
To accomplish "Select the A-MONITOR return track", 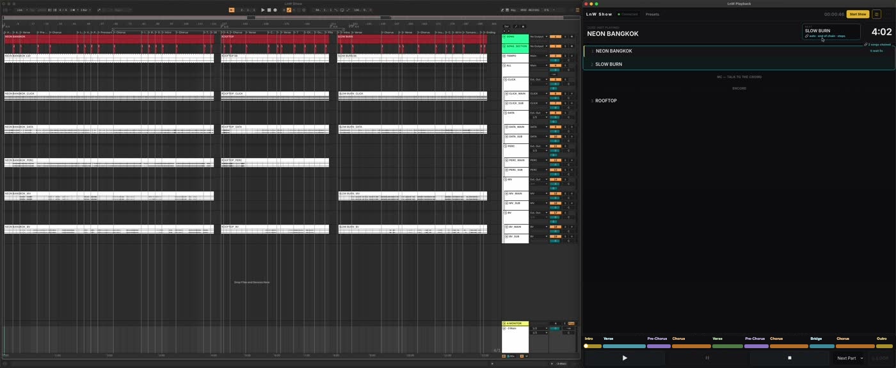I will point(516,323).
